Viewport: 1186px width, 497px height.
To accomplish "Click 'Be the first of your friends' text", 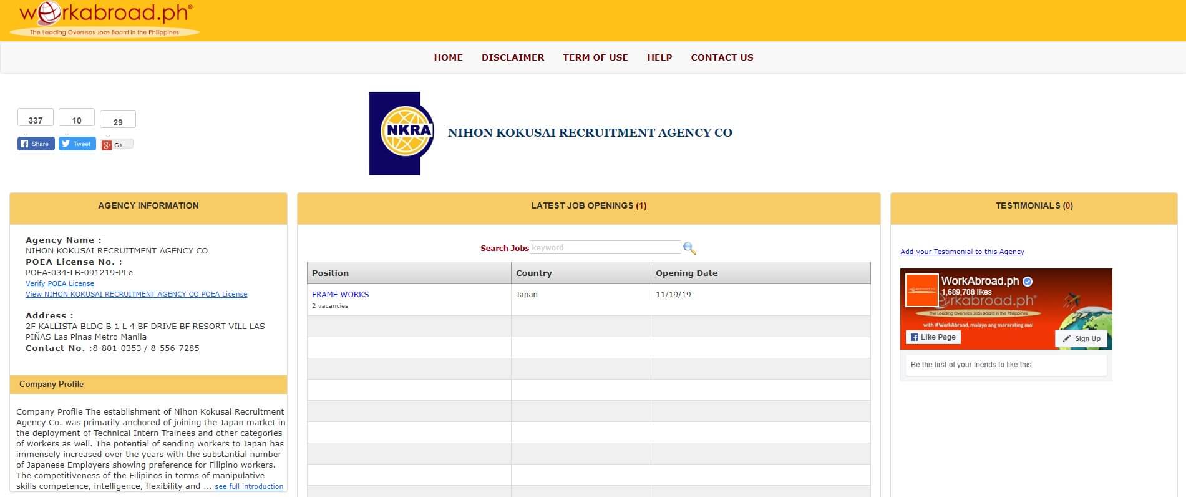I will click(x=971, y=365).
